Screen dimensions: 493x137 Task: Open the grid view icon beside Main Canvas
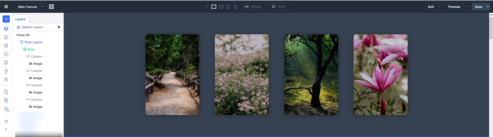pyautogui.click(x=51, y=7)
